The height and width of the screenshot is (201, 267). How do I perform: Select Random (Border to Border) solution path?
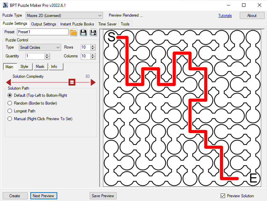point(10,103)
